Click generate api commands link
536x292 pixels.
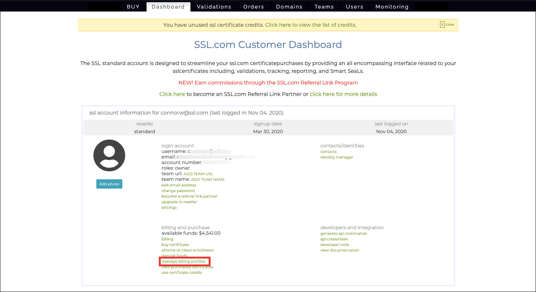coord(343,234)
